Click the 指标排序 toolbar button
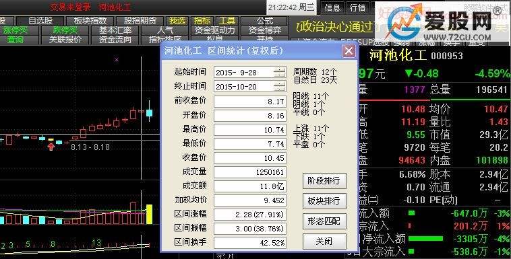The height and width of the screenshot is (259, 511). tap(165, 40)
